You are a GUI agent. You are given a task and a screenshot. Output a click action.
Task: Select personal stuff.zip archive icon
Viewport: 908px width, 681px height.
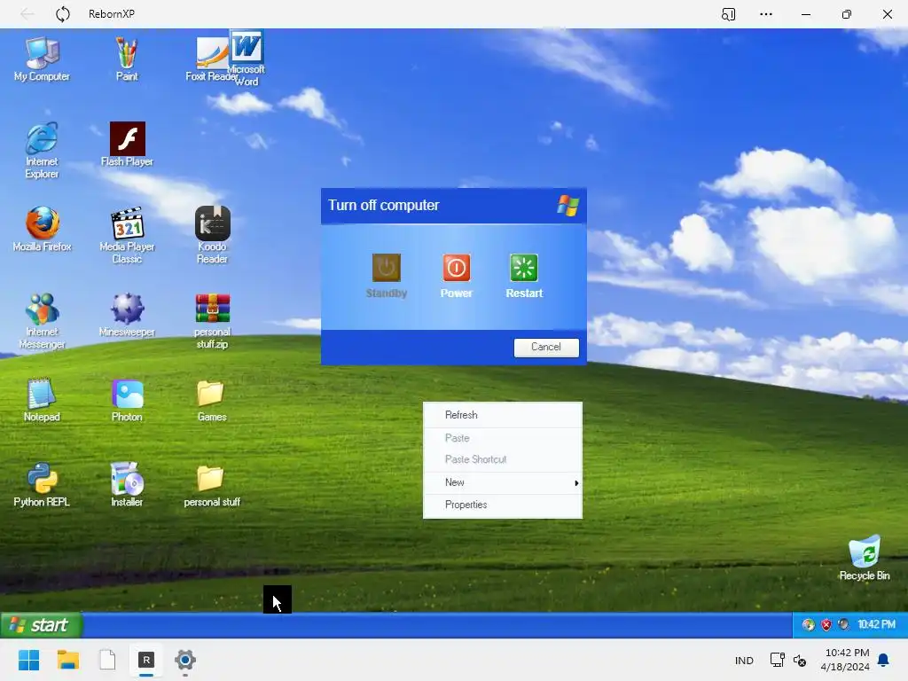coord(212,320)
